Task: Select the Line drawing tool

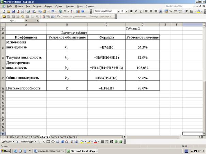Action: click(x=39, y=141)
